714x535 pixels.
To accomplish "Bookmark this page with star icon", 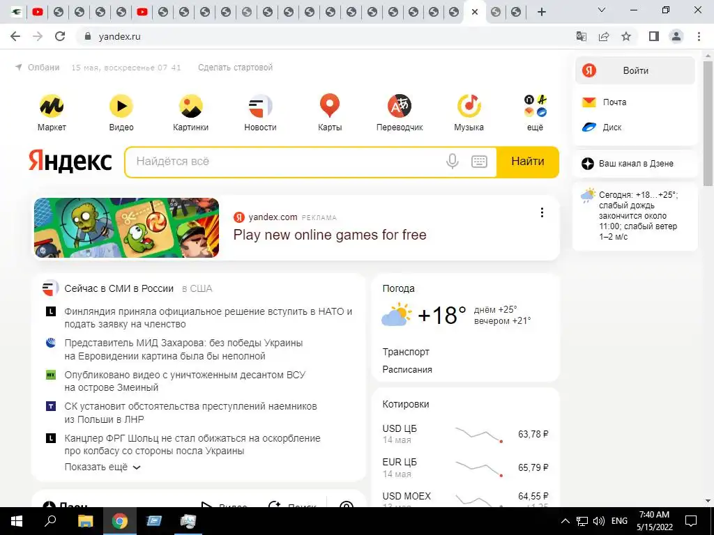I will (x=627, y=36).
